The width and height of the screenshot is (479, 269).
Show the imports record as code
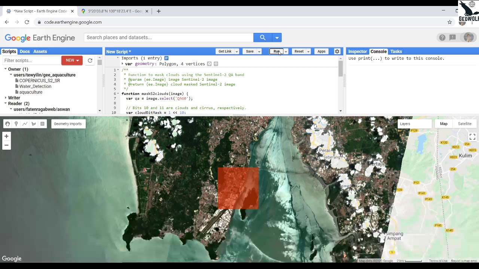click(x=167, y=58)
